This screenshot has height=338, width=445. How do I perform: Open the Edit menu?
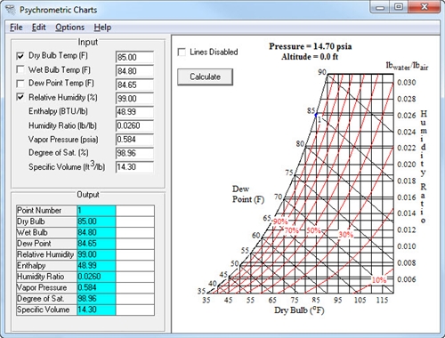point(39,28)
